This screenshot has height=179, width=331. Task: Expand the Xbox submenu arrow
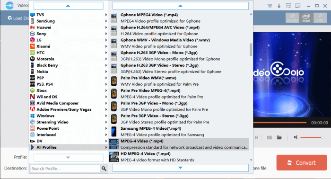coord(106,90)
